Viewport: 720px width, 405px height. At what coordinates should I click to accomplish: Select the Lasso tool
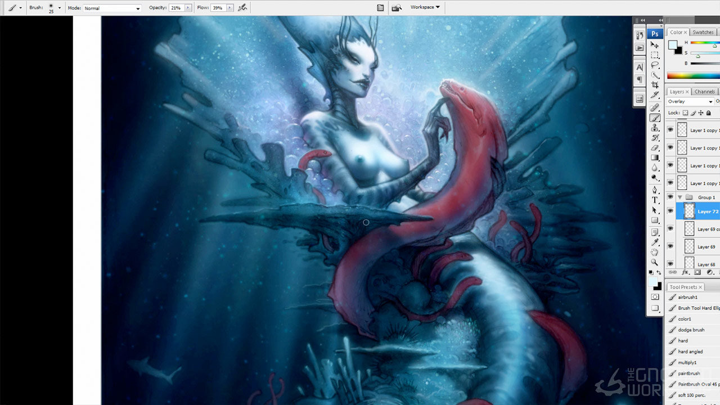point(655,65)
